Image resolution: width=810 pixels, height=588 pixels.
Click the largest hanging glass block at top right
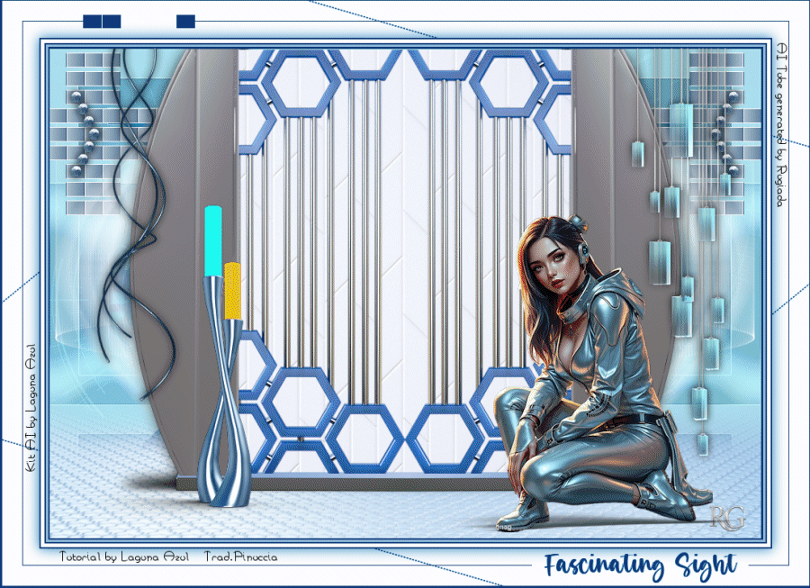coord(681,129)
